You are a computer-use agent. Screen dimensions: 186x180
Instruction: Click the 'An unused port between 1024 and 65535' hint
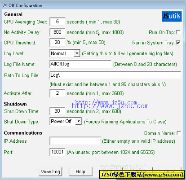tap(111, 152)
